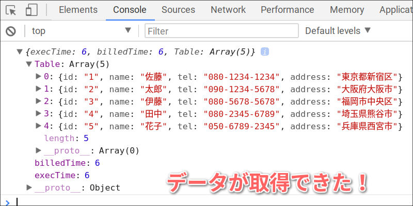Switch to the Sources tab
Image resolution: width=413 pixels, height=206 pixels.
tap(178, 10)
